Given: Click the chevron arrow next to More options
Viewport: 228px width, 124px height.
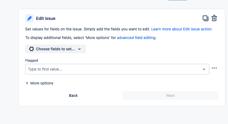Looking at the screenshot, I should [x=27, y=83].
